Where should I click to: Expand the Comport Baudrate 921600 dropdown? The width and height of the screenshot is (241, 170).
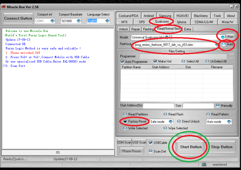[79, 21]
